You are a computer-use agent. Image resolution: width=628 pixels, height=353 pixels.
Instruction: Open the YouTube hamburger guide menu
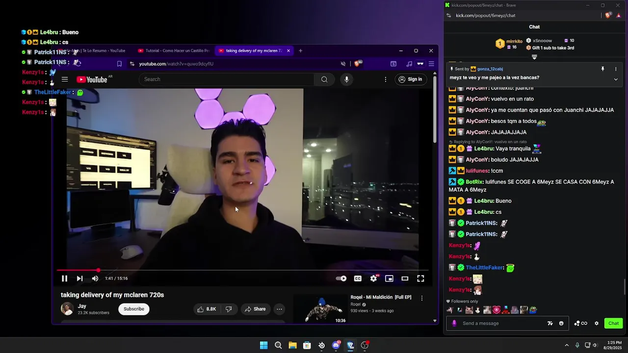point(65,79)
